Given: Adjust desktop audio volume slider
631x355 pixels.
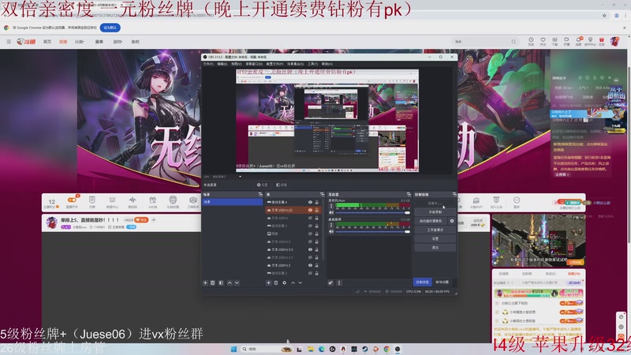Looking at the screenshot, I should (x=372, y=231).
